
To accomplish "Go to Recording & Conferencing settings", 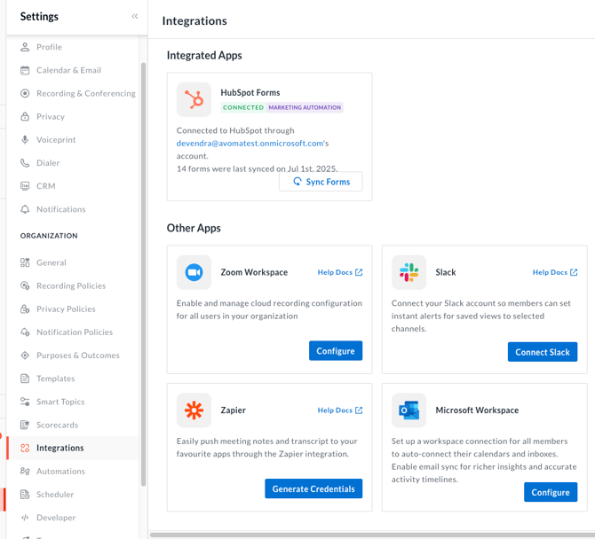I will [86, 93].
